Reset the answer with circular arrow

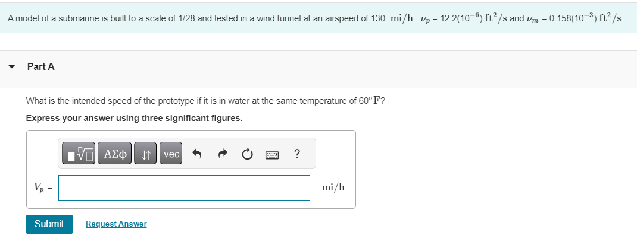tap(247, 154)
